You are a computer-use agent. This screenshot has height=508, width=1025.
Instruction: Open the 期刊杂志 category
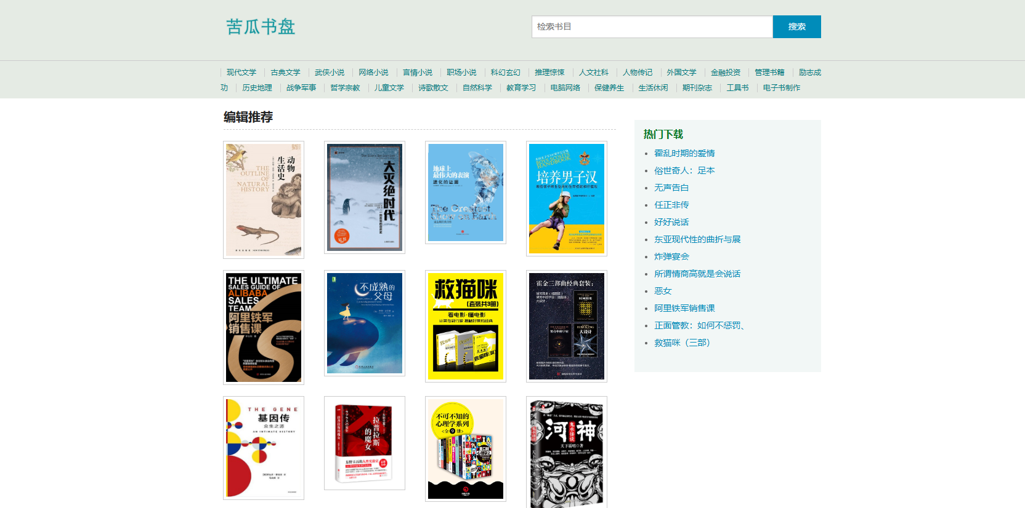697,88
